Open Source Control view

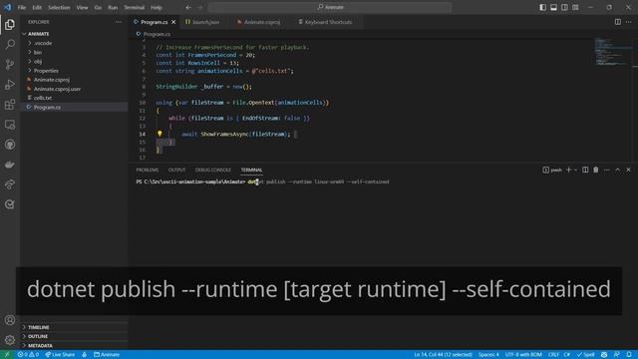pos(10,64)
